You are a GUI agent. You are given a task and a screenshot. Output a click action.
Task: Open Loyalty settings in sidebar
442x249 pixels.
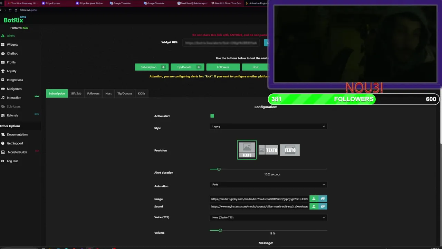tap(11, 71)
